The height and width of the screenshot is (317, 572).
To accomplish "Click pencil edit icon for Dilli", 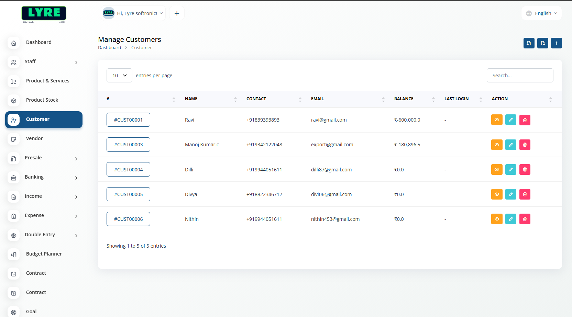I will pyautogui.click(x=510, y=169).
